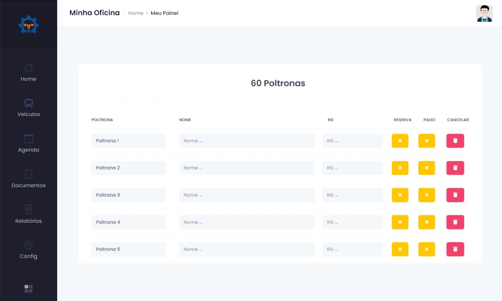Click the RG field for Poltrona 4

pyautogui.click(x=352, y=222)
